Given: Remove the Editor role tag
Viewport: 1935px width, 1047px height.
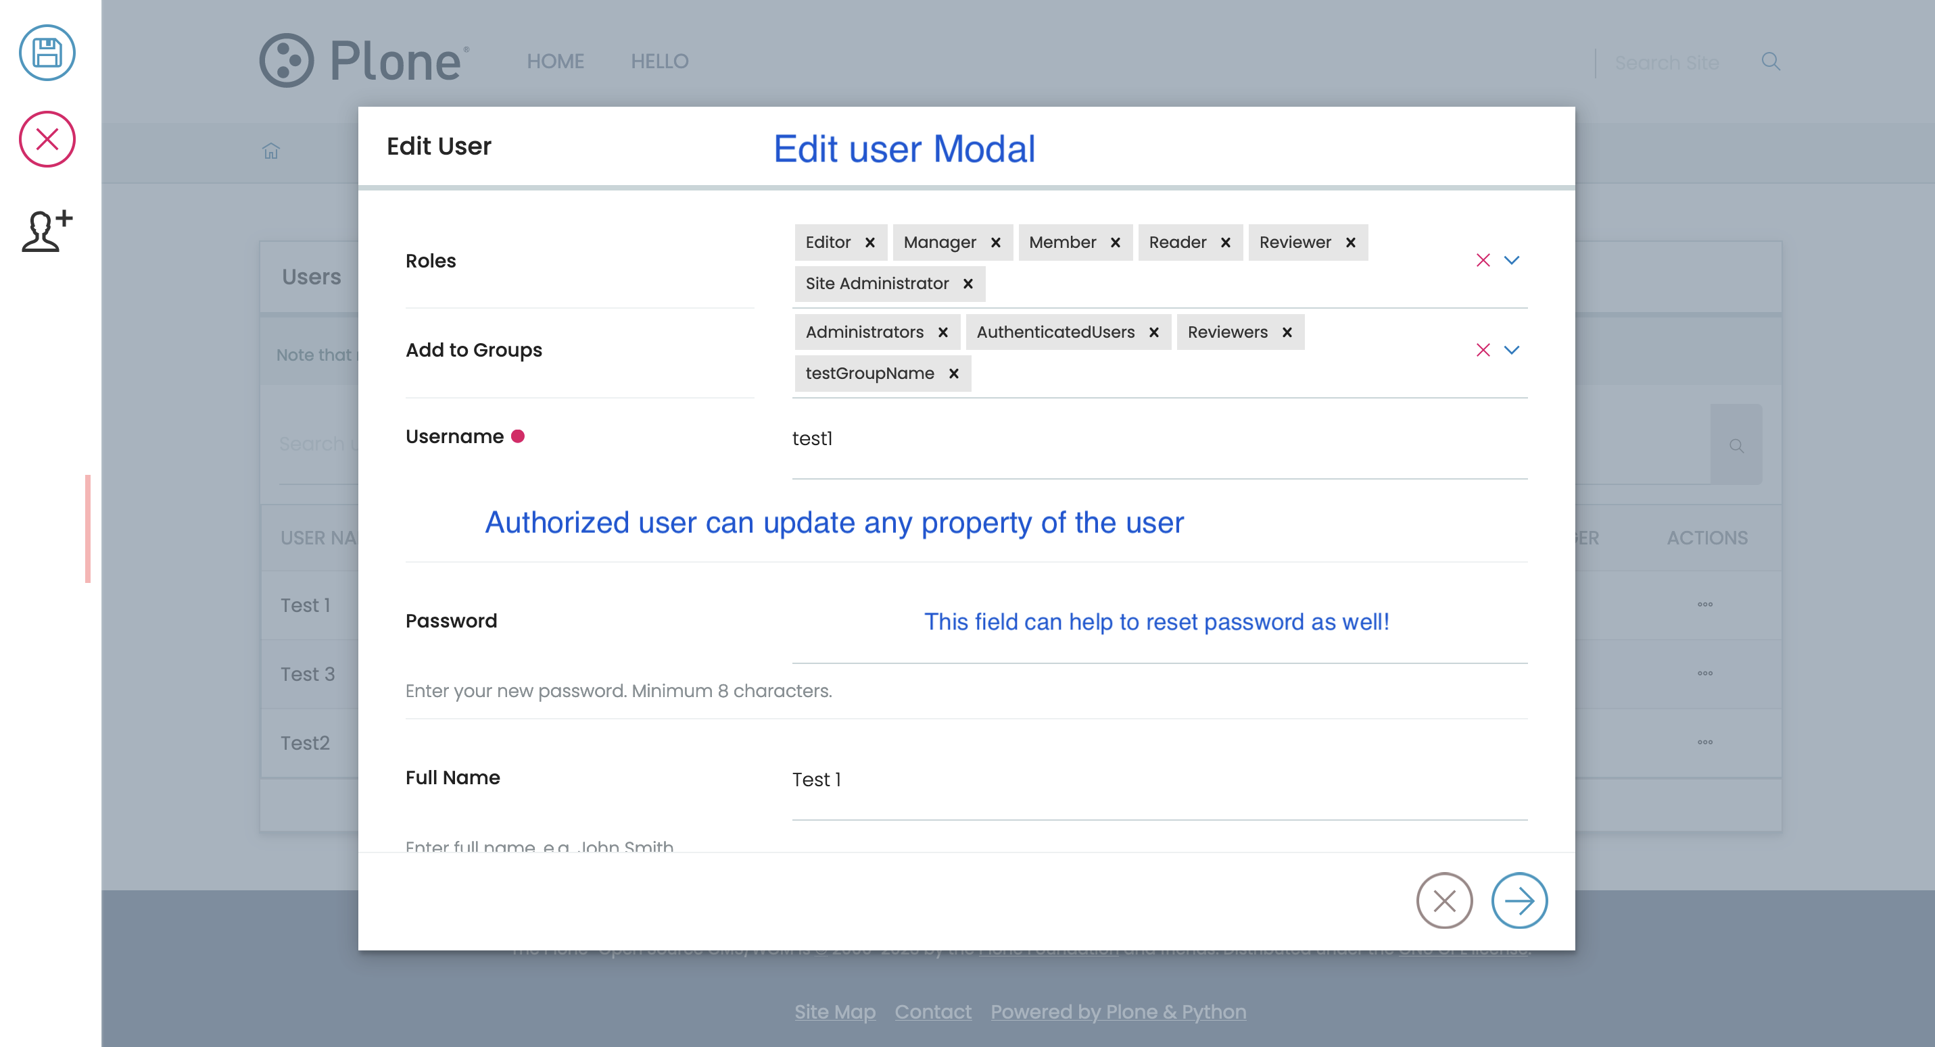Looking at the screenshot, I should coord(870,242).
